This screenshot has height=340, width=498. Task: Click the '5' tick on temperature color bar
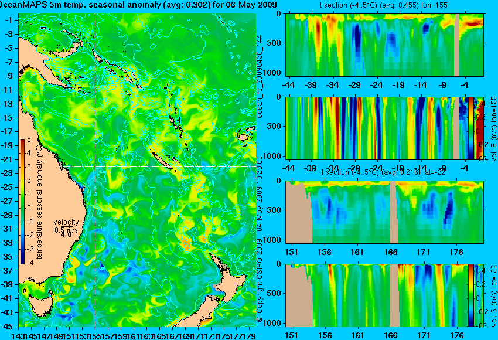pos(29,140)
